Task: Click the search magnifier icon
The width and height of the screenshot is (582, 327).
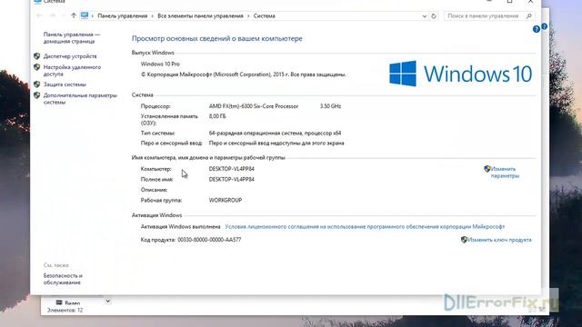Action: point(529,16)
